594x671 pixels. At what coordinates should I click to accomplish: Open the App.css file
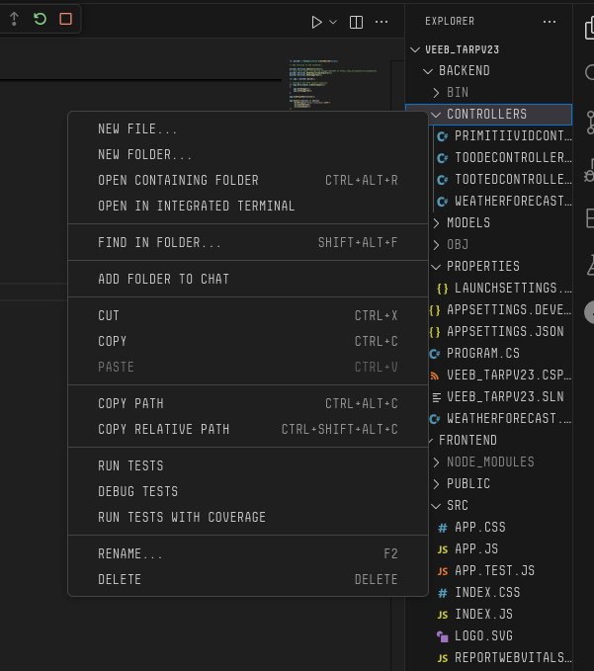pyautogui.click(x=479, y=527)
